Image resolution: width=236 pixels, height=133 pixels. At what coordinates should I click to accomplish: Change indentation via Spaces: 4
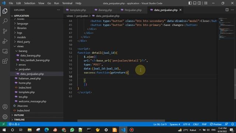coord(175,124)
